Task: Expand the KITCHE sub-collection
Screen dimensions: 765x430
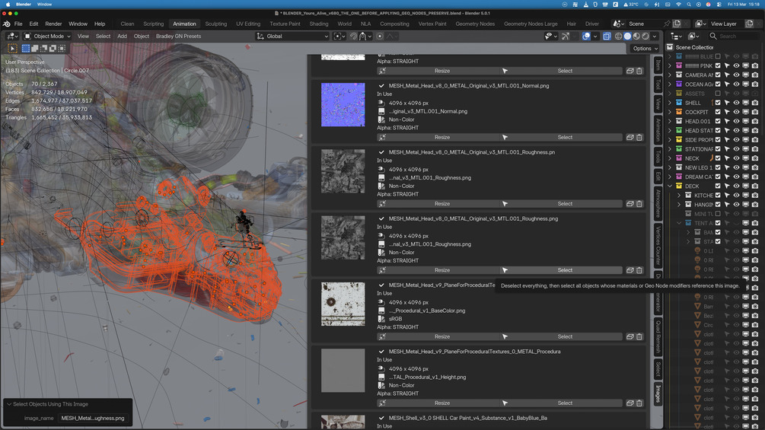Action: (x=679, y=196)
